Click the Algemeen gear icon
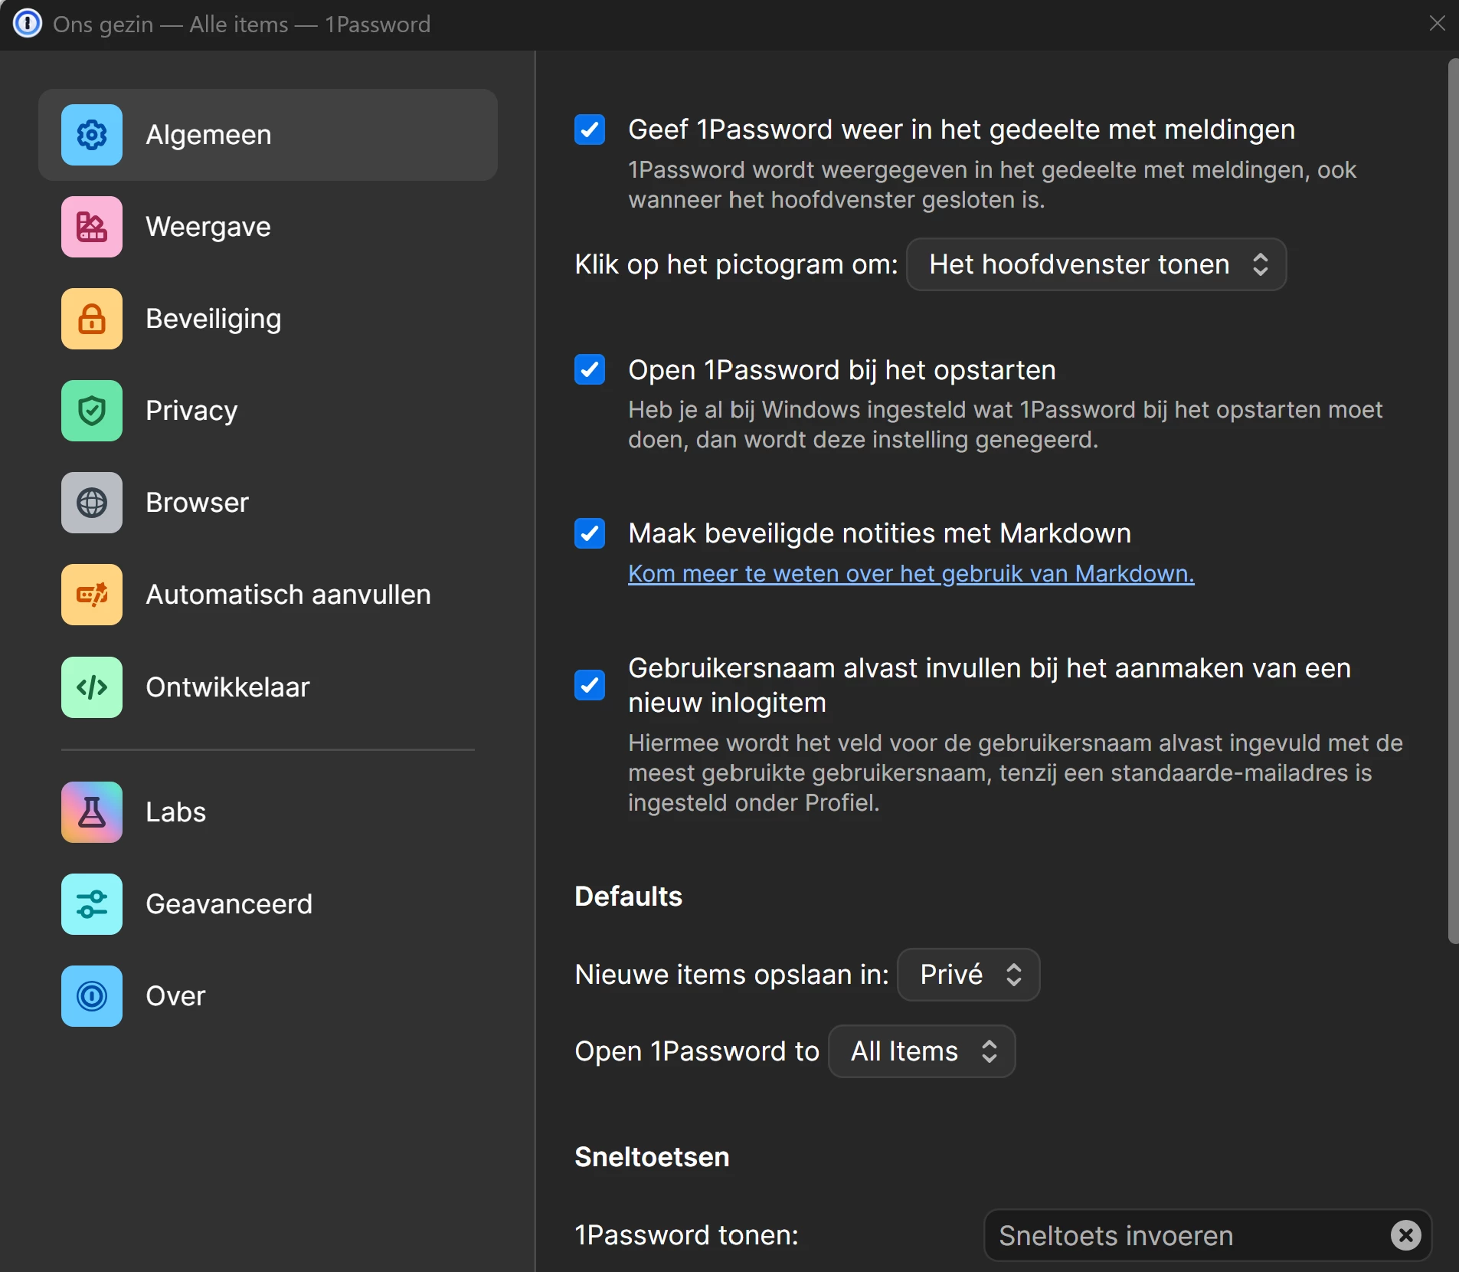1459x1272 pixels. pos(92,135)
